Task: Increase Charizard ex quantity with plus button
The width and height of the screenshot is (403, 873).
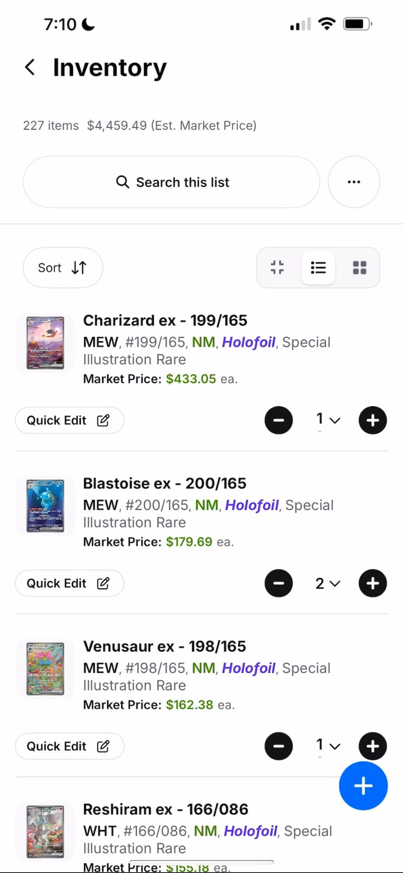Action: click(373, 420)
